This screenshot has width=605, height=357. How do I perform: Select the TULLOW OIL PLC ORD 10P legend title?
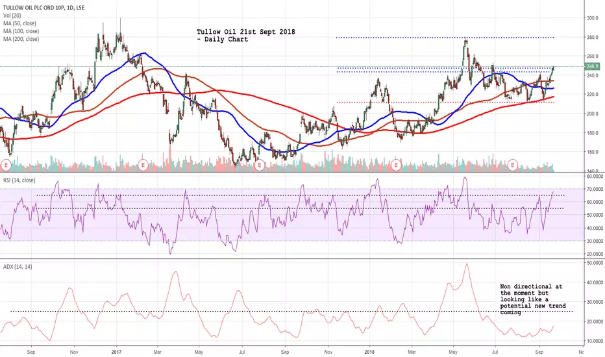point(43,8)
